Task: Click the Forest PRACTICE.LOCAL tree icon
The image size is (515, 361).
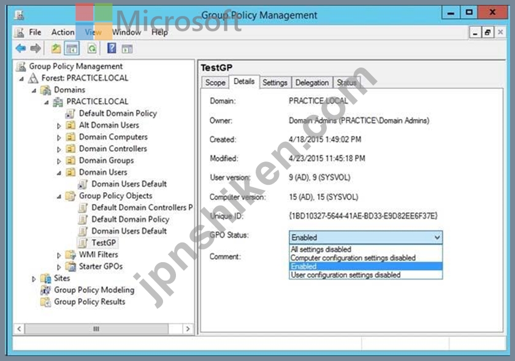Action: (x=33, y=78)
